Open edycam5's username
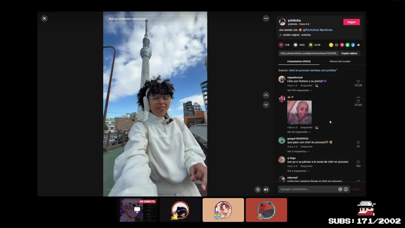 [x=292, y=178]
